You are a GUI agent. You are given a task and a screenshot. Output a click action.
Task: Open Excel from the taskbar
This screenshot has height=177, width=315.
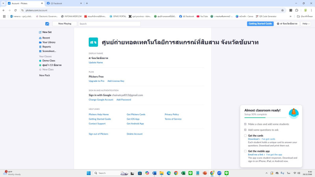[183, 173]
